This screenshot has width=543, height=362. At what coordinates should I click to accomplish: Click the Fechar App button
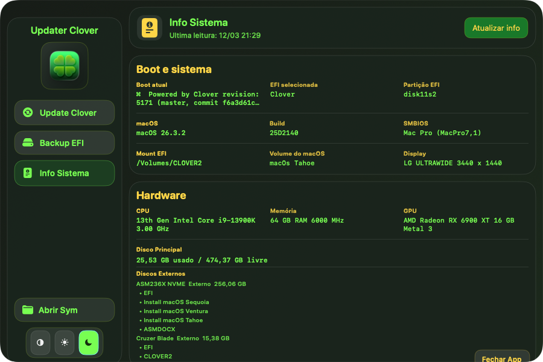[x=502, y=358]
